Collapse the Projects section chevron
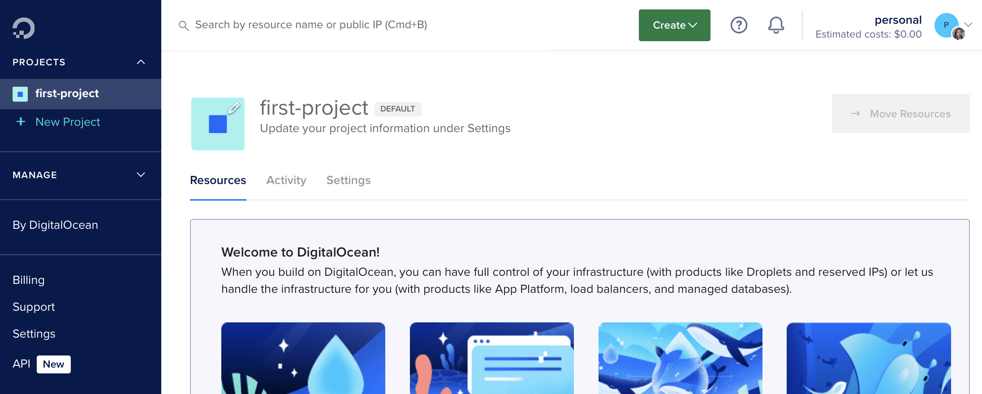Image resolution: width=982 pixels, height=394 pixels. pyautogui.click(x=141, y=62)
